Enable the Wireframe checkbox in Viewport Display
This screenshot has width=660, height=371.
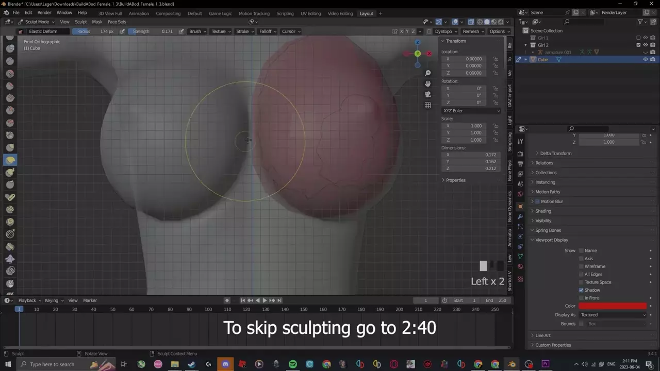pyautogui.click(x=581, y=266)
